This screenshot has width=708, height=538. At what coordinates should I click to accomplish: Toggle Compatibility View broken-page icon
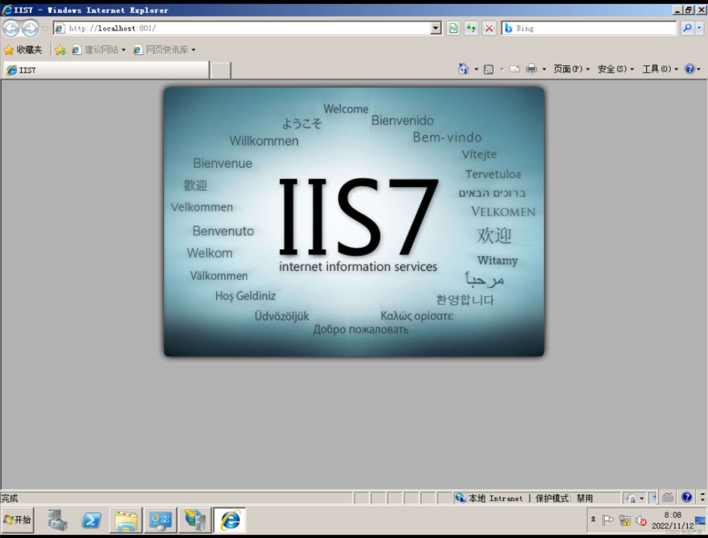click(453, 28)
